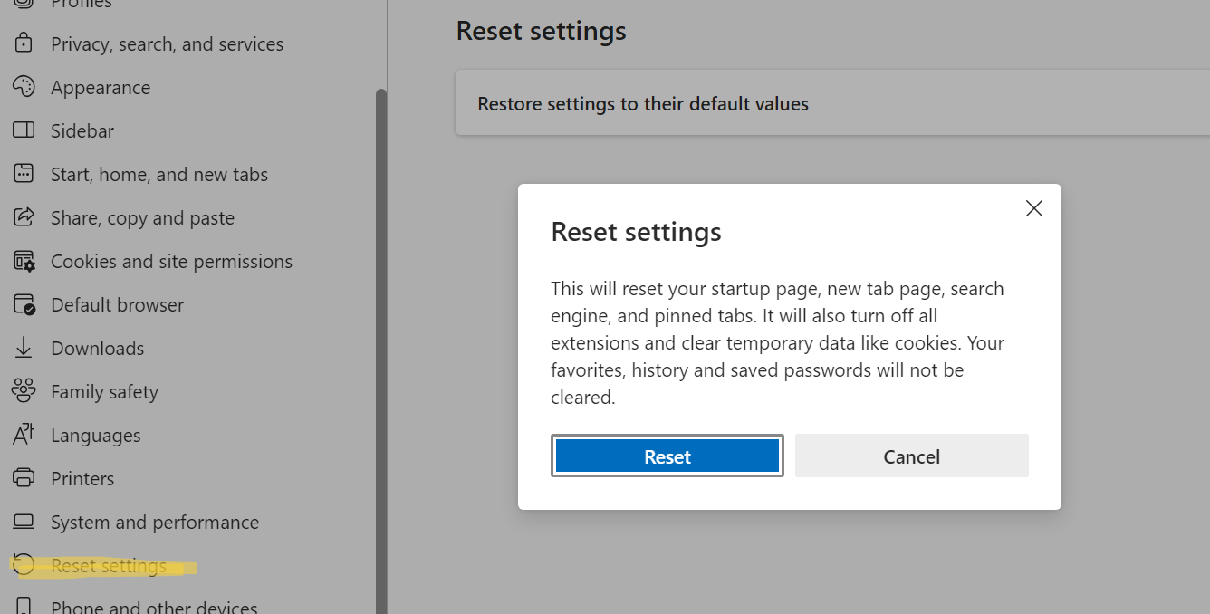
Task: Open the Appearance settings page
Action: tap(101, 87)
